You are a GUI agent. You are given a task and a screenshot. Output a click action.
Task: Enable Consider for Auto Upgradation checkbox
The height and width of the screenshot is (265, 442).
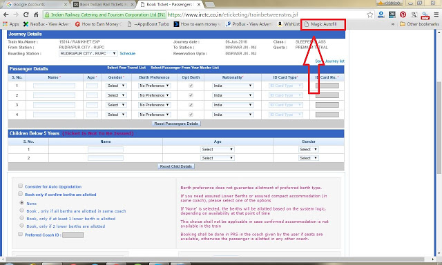[x=20, y=186]
